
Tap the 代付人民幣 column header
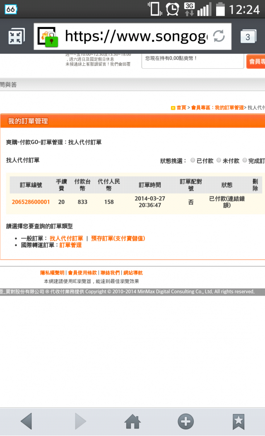click(109, 185)
